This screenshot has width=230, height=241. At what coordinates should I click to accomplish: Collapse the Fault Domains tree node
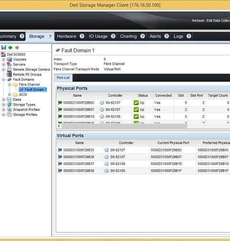point(3,80)
